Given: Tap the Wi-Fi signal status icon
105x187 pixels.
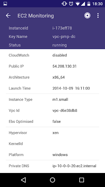Looking at the screenshot, I should pos(78,4).
